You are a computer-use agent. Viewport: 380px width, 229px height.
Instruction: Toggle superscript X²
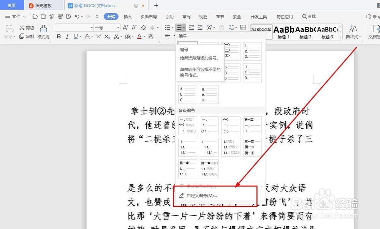tap(98, 36)
